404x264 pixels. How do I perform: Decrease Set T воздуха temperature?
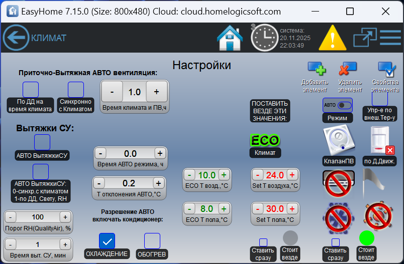click(258, 175)
